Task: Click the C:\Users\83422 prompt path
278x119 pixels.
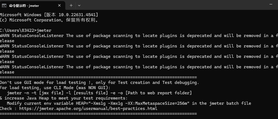Action: pyautogui.click(x=17, y=30)
